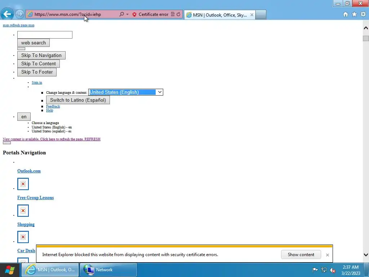Refresh the page with the reload icon

(178, 14)
